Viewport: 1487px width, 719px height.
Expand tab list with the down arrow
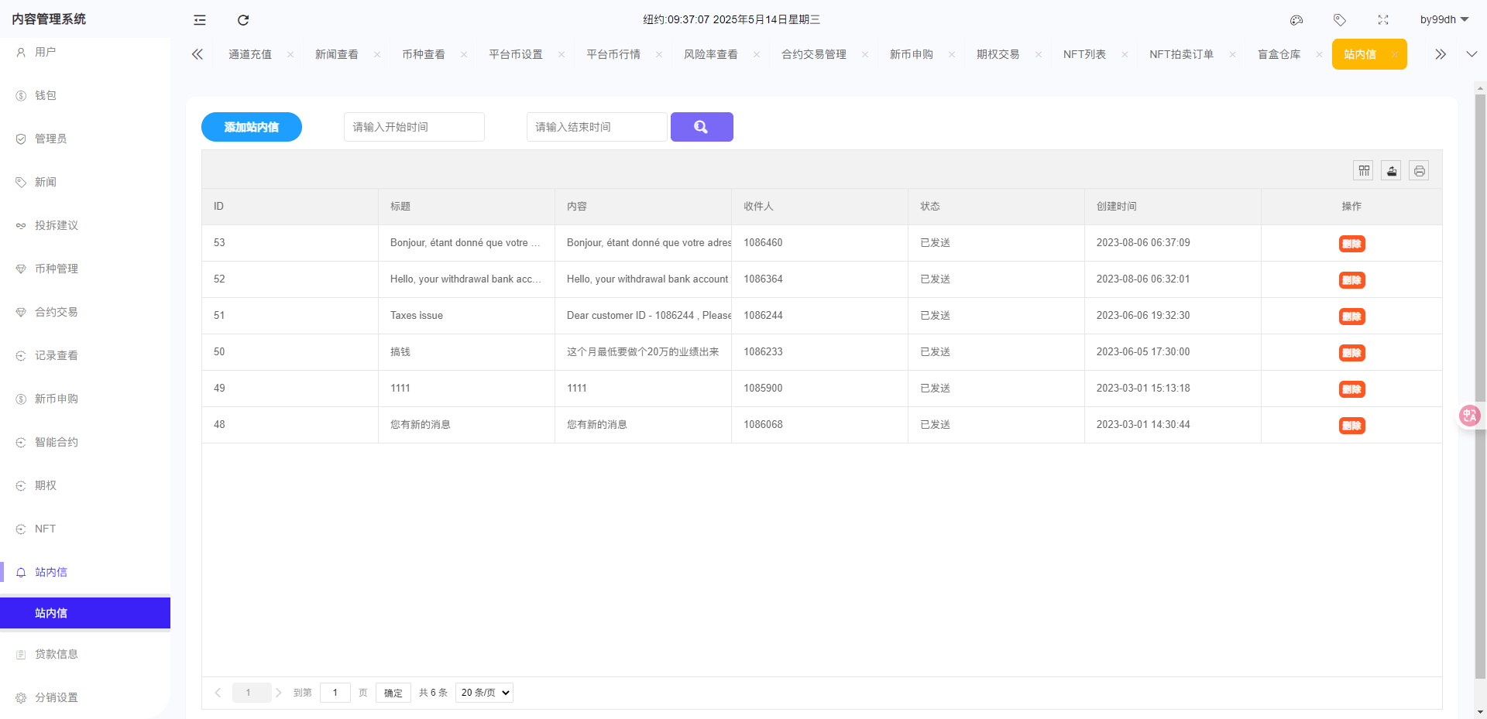[x=1471, y=54]
